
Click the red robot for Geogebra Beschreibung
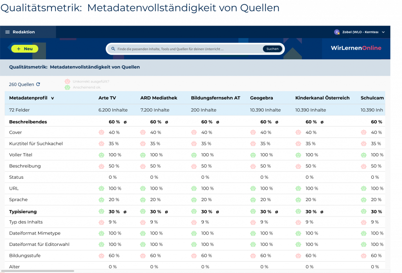(253, 166)
